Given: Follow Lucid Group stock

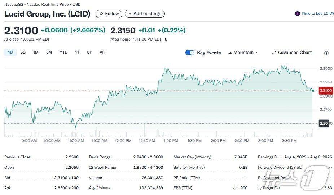Looking at the screenshot, I should click(x=109, y=14).
